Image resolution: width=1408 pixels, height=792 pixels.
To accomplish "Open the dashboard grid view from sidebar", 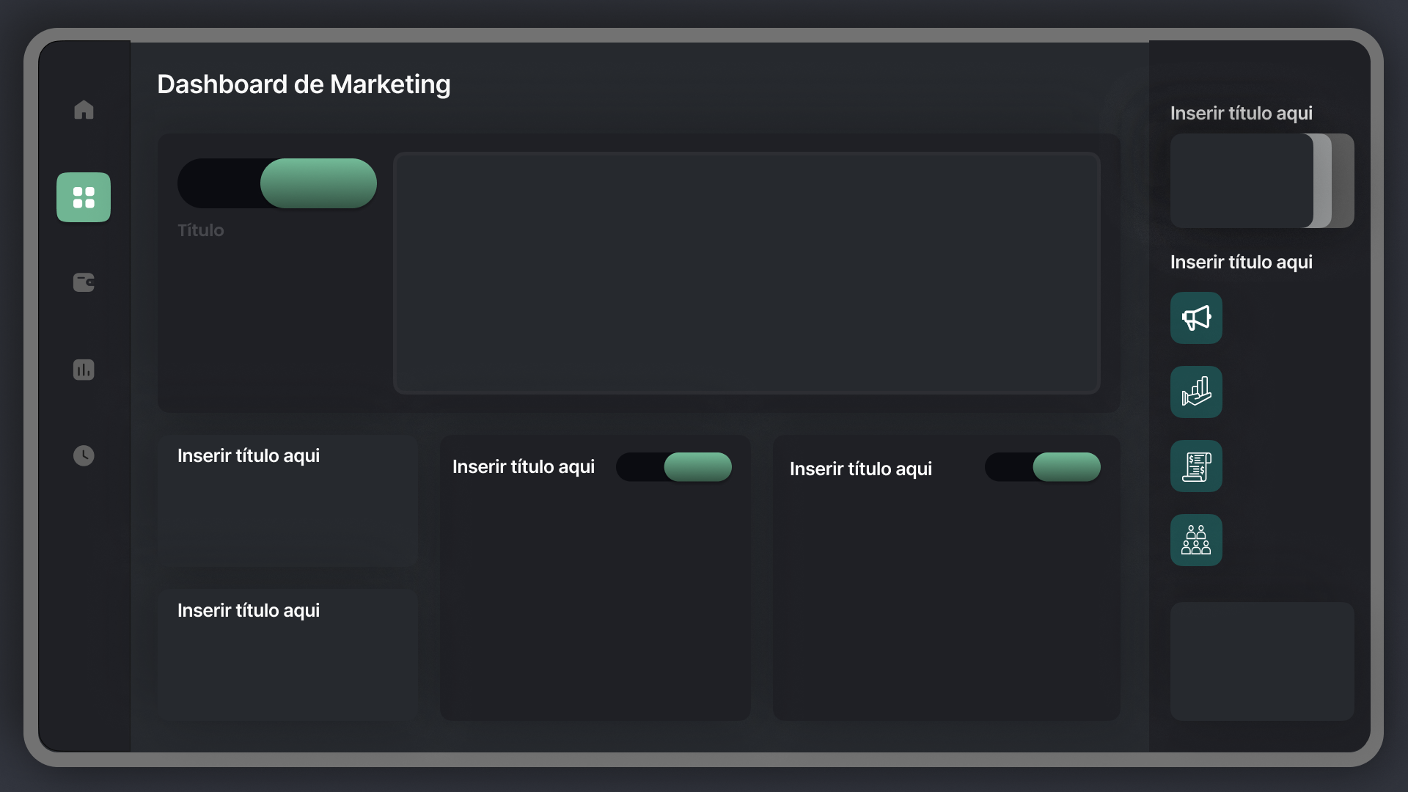I will [x=84, y=197].
